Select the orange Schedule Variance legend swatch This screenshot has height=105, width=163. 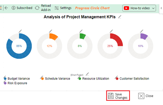[42, 79]
